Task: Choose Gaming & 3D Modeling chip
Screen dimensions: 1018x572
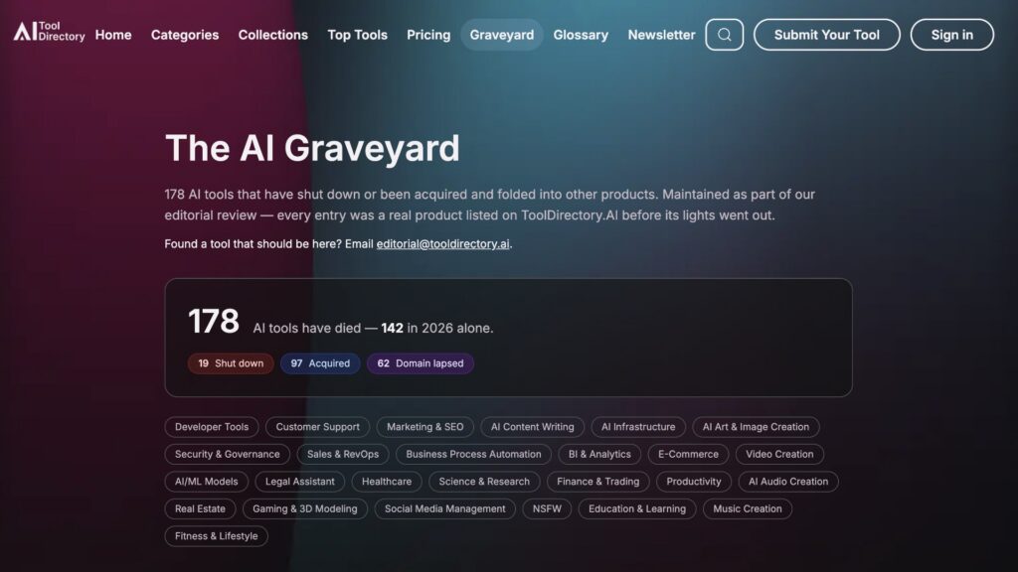Action: (x=305, y=508)
